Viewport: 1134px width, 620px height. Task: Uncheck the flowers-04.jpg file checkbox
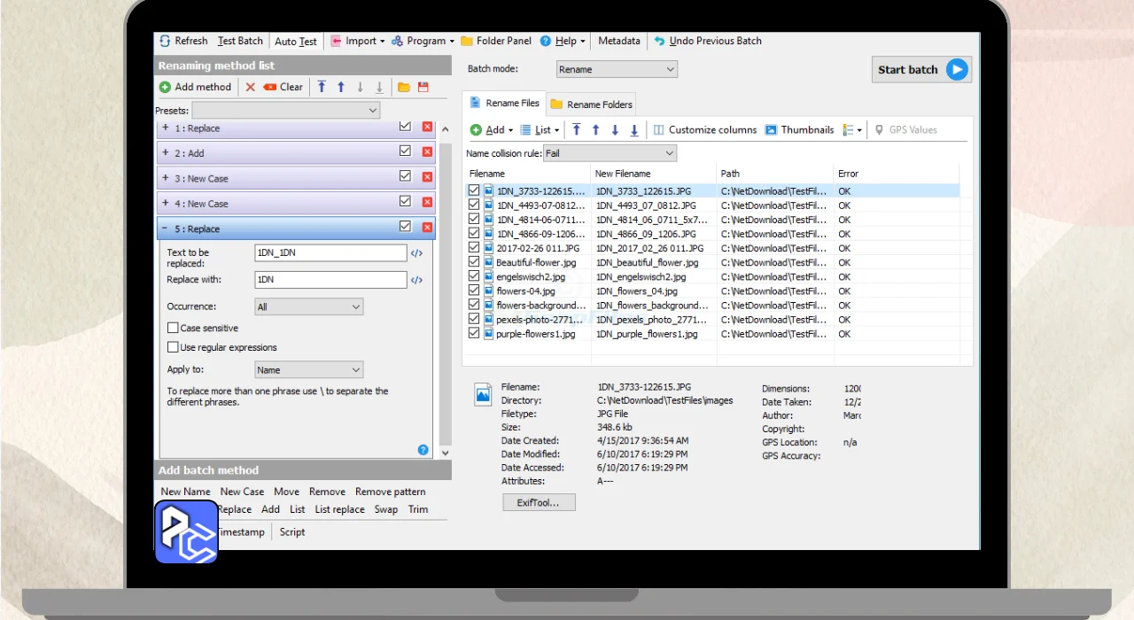tap(474, 291)
